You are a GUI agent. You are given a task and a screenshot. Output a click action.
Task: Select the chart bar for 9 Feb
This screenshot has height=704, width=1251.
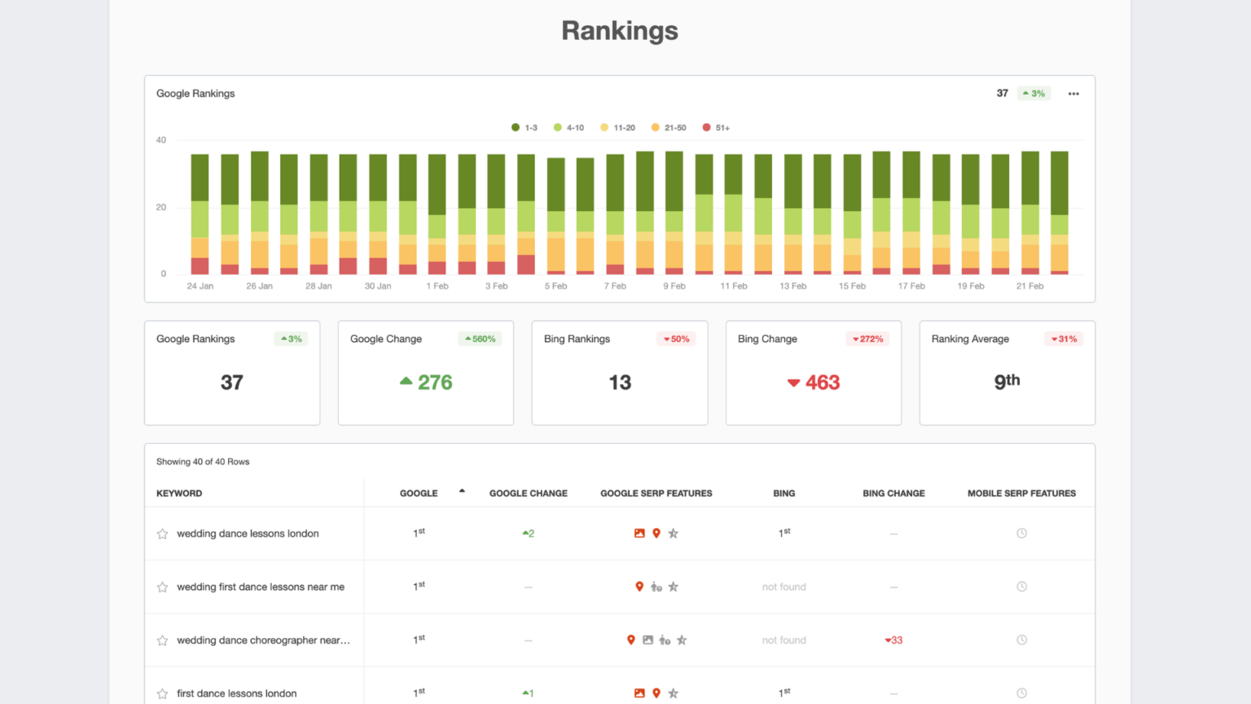[x=674, y=213]
